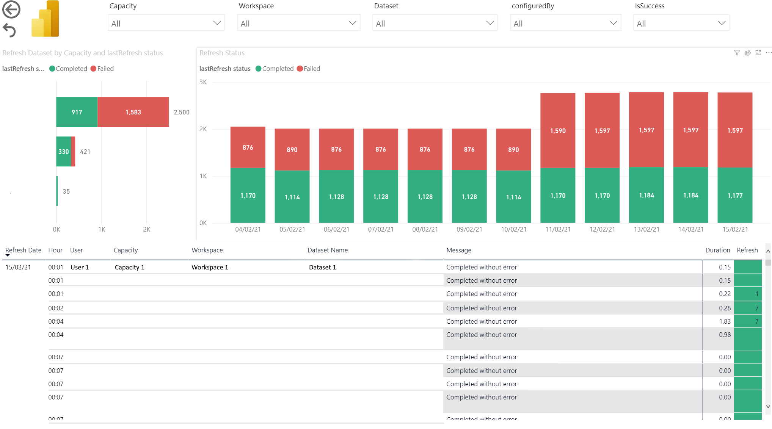Click personalize visual chart-pencil icon

pyautogui.click(x=747, y=53)
